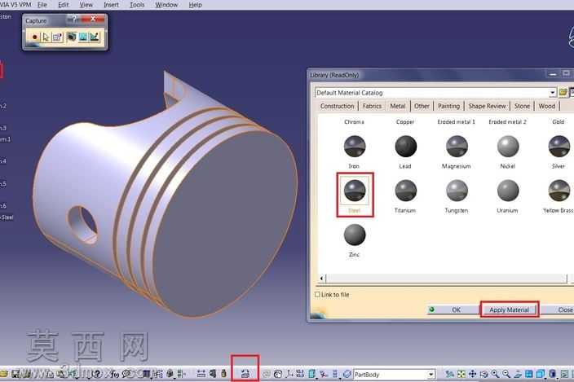
Task: Switch to the Shape Review tab
Action: pos(487,106)
